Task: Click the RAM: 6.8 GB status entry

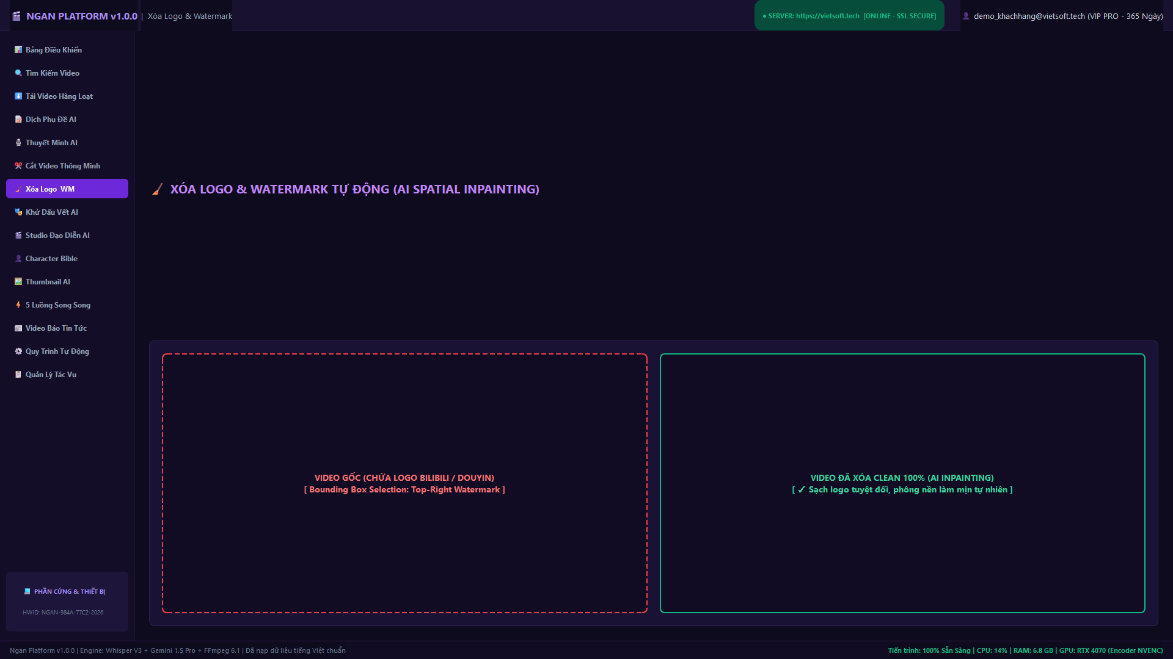Action: click(x=1033, y=650)
